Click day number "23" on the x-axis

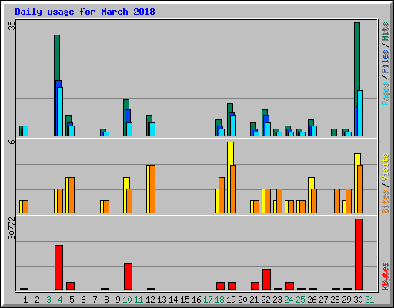277,300
